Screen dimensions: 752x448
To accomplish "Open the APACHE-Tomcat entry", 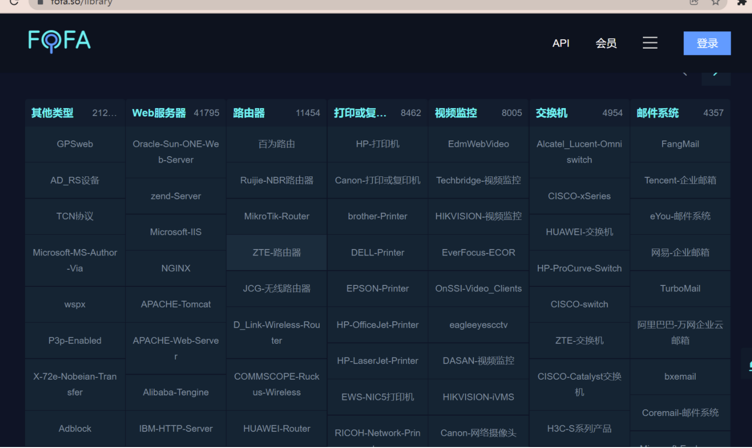I will [x=176, y=305].
